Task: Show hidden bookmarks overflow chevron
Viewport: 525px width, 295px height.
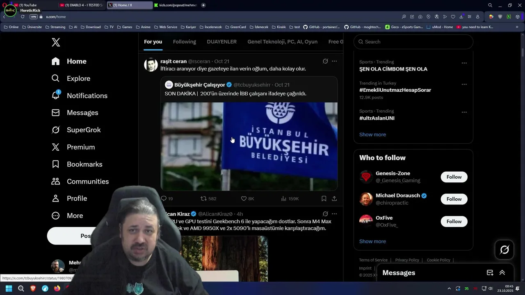Action: coord(517,27)
